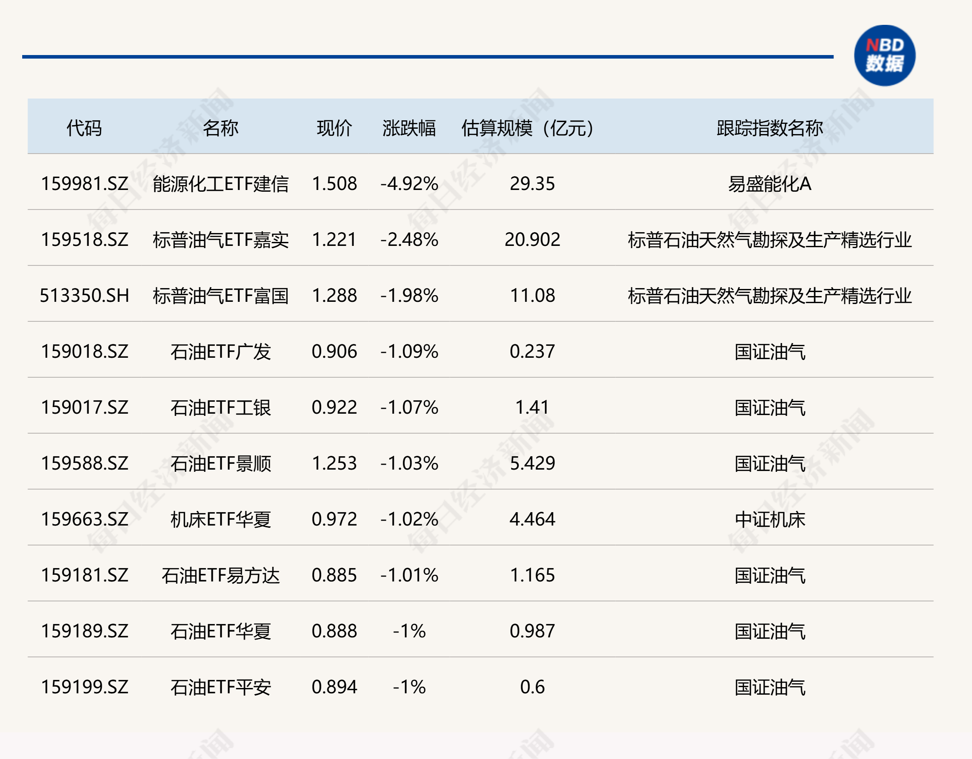Click the change value -1.01%
This screenshot has height=759, width=972.
[x=410, y=576]
